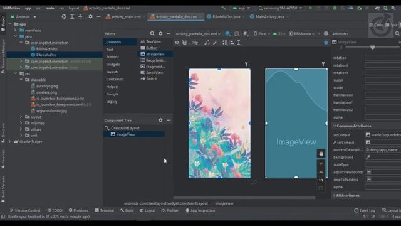The image size is (401, 226).
Task: Open Component Tree settings gear
Action: click(x=160, y=120)
